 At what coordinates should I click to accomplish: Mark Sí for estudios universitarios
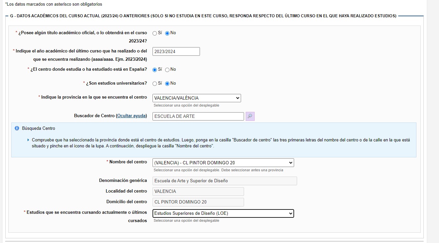(155, 84)
